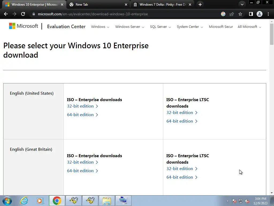Open the second bee icon on the taskbar

coord(90,201)
